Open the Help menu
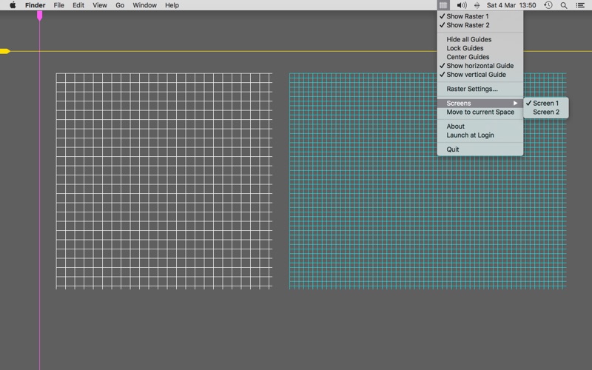592x370 pixels. 172,5
